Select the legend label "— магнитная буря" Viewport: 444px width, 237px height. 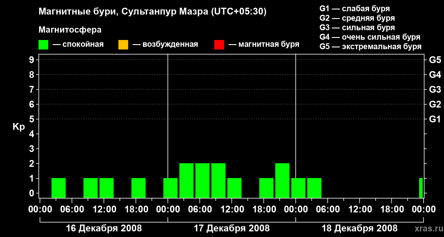264,44
